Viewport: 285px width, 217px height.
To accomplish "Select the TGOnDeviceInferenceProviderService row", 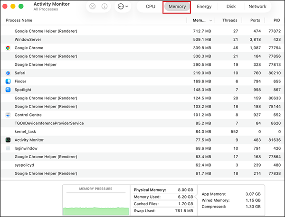I will click(x=142, y=123).
